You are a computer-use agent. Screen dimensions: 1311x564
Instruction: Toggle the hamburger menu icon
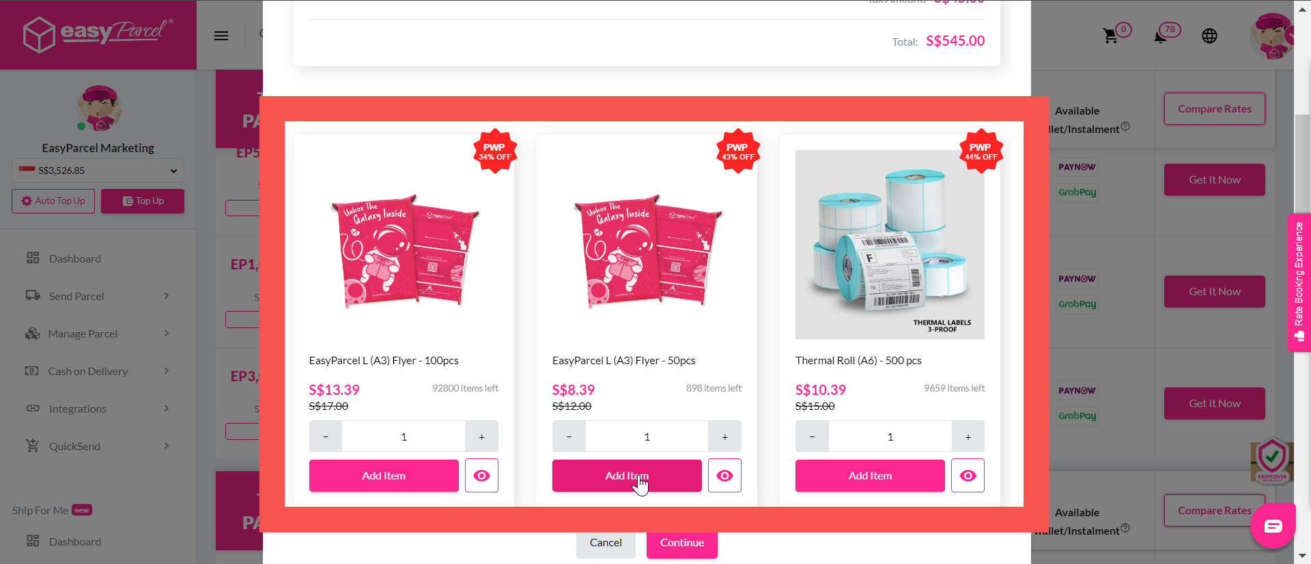point(221,36)
